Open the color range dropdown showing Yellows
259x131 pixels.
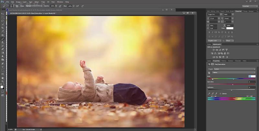click(234, 73)
